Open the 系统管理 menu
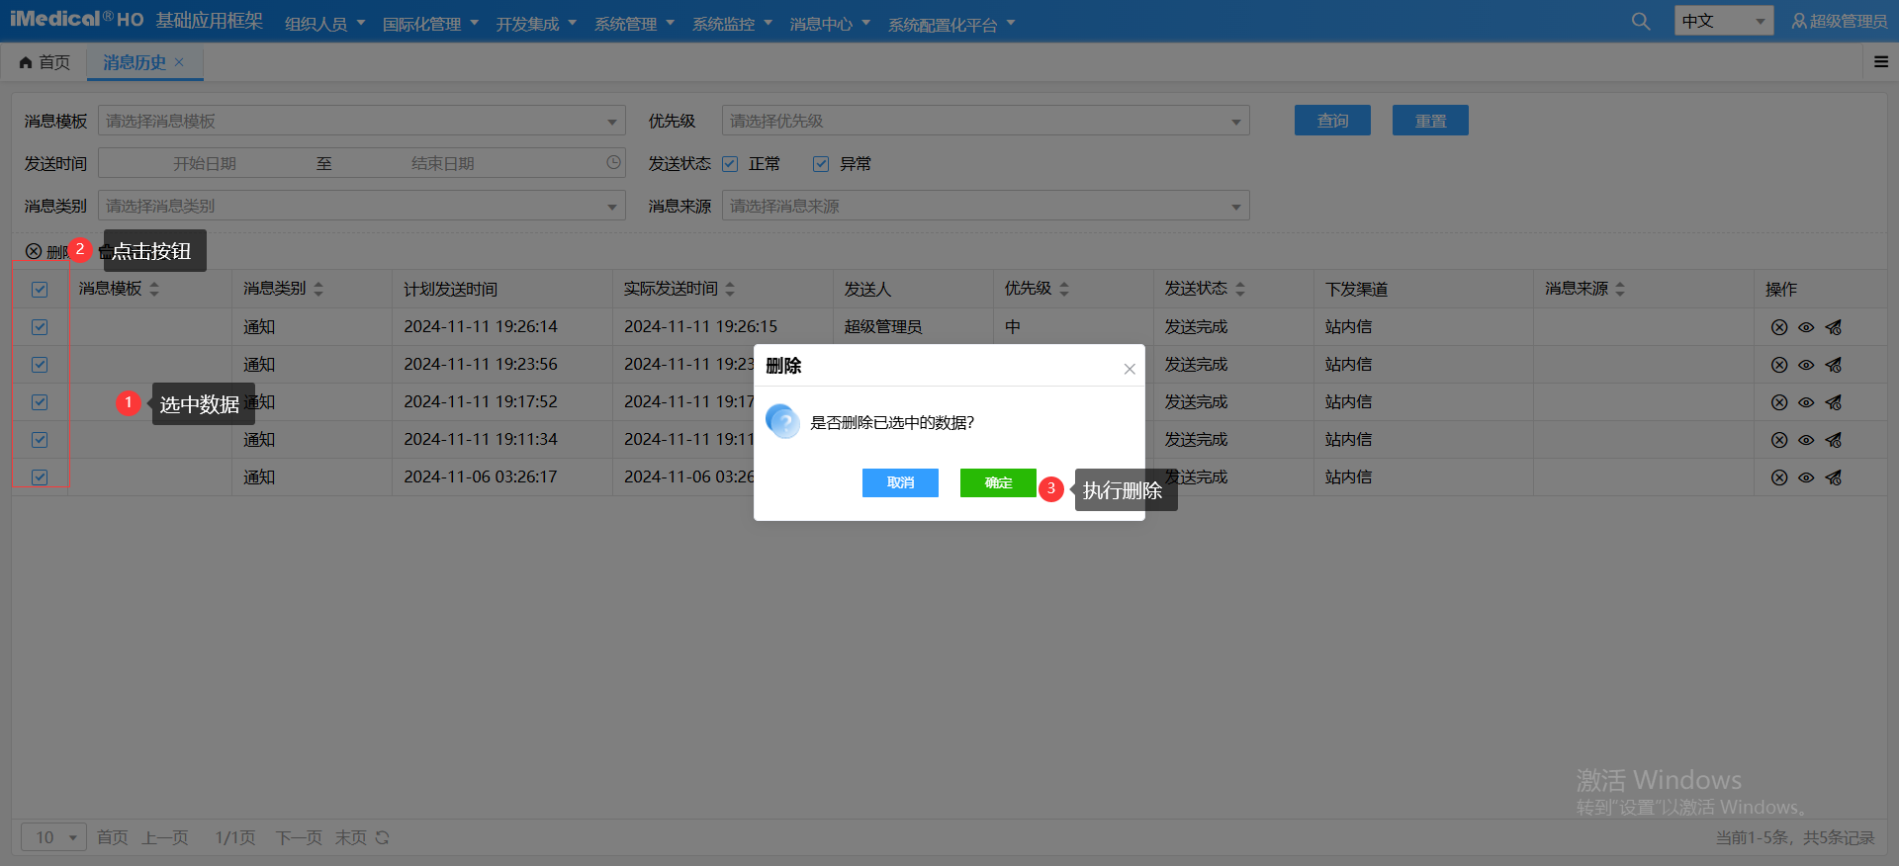This screenshot has height=866, width=1899. (633, 24)
